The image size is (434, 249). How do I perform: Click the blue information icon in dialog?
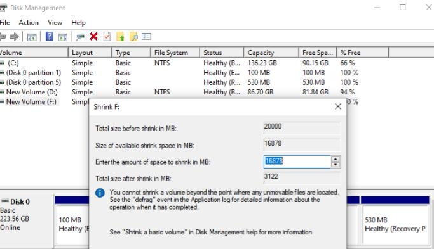coord(100,193)
